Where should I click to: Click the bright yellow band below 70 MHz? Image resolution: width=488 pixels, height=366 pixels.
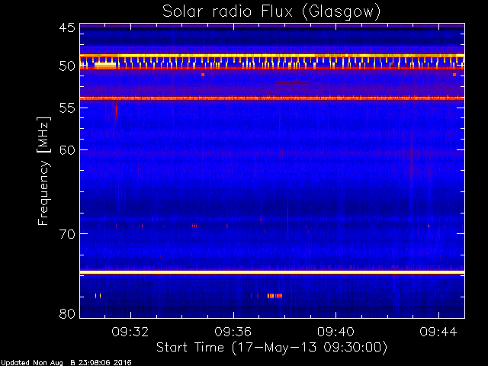[272, 273]
